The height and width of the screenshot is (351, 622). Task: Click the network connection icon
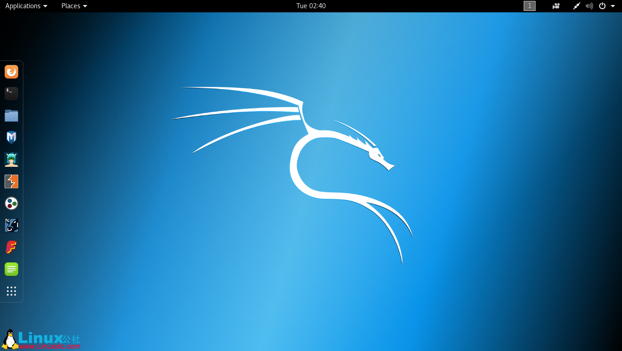pyautogui.click(x=577, y=6)
